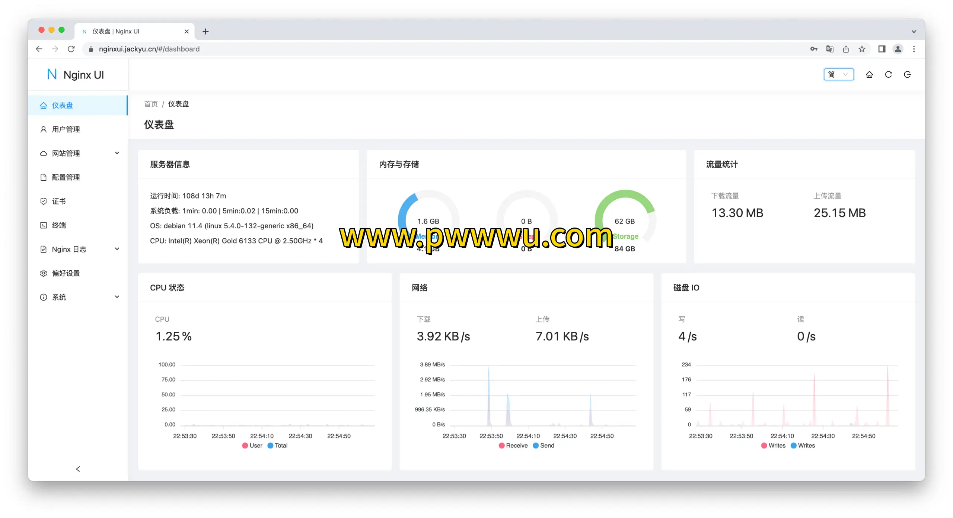Click the browser translate page icon
This screenshot has height=518, width=953.
[830, 49]
